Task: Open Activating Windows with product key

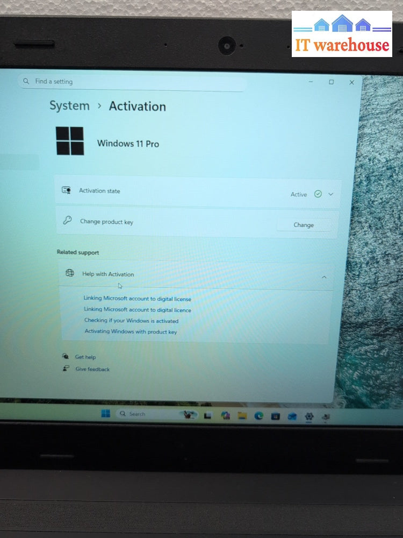Action: [131, 331]
